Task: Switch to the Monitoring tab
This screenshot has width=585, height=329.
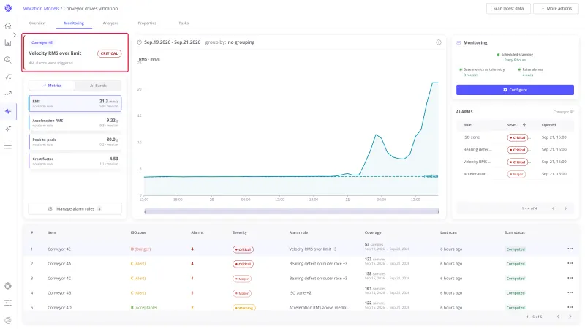Action: coord(74,23)
